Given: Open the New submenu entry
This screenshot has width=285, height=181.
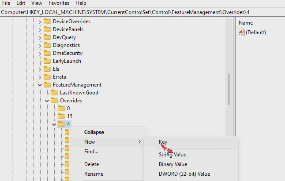Looking at the screenshot, I should (x=108, y=142).
